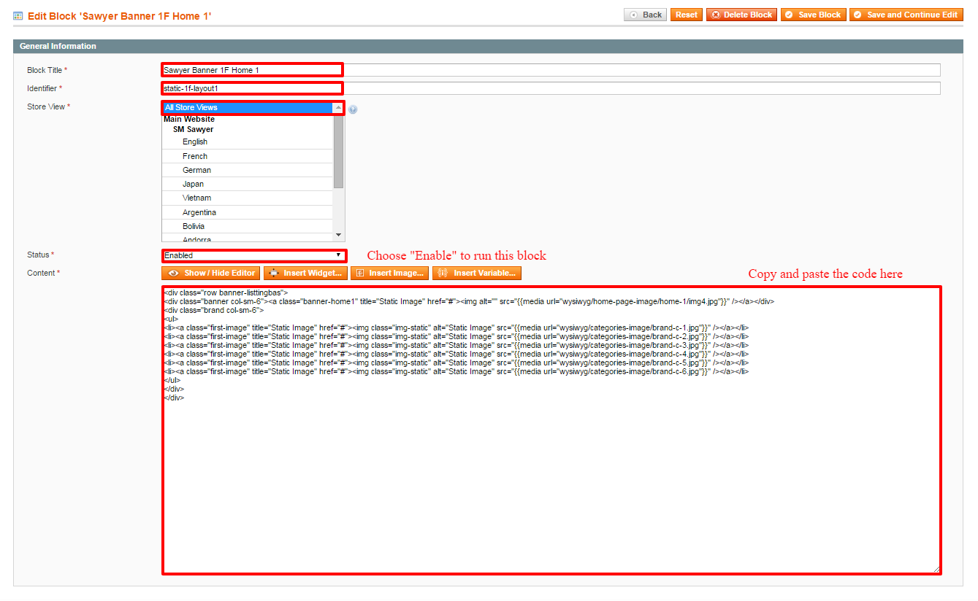
Task: Click the Block Title label
Action: click(47, 70)
